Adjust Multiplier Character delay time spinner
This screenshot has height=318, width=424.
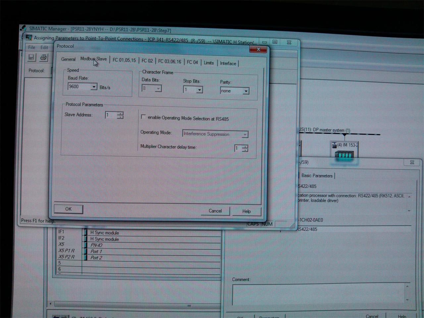pos(245,148)
